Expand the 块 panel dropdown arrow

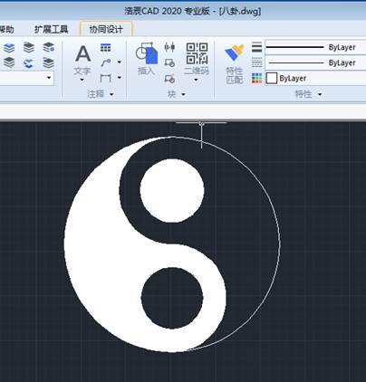[x=184, y=94]
